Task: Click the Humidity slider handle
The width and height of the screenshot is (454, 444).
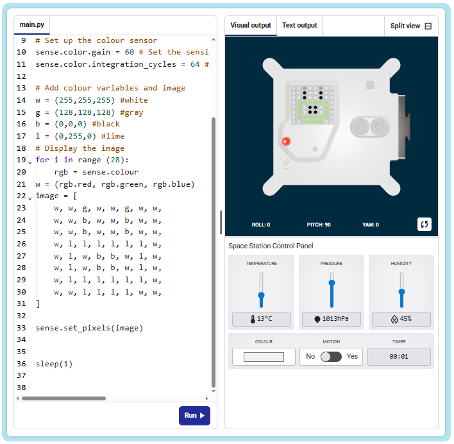Action: click(401, 292)
